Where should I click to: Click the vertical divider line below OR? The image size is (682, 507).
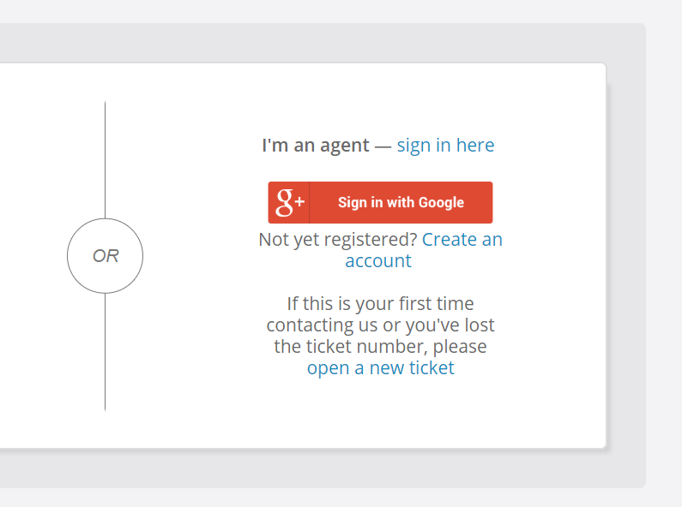pyautogui.click(x=106, y=351)
